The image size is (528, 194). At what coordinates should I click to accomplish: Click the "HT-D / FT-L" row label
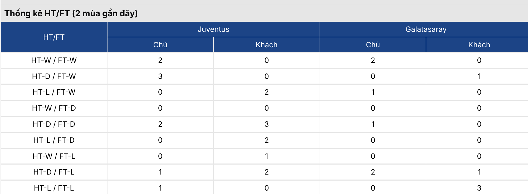[x=54, y=172]
